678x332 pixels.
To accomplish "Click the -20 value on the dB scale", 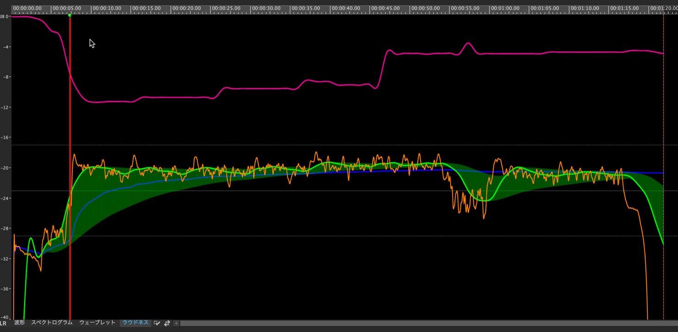I will coord(5,168).
